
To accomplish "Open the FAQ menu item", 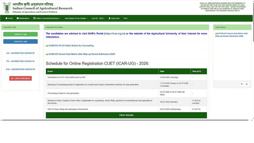I will [125, 18].
